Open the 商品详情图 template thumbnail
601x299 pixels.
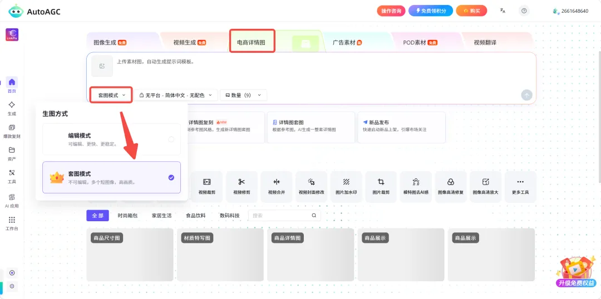tap(311, 255)
